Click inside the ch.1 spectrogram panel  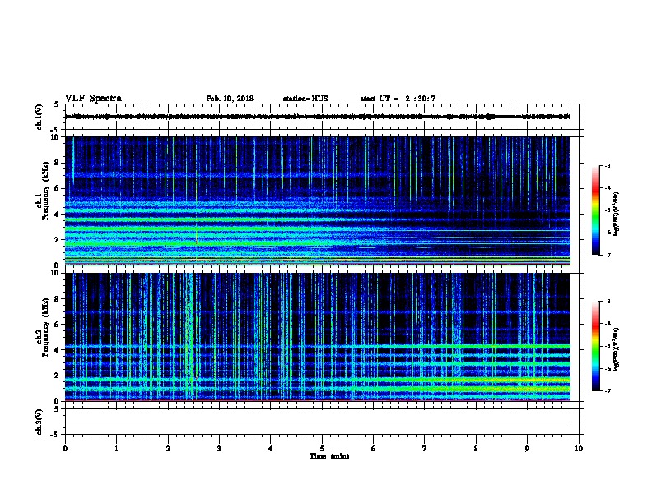pos(317,201)
